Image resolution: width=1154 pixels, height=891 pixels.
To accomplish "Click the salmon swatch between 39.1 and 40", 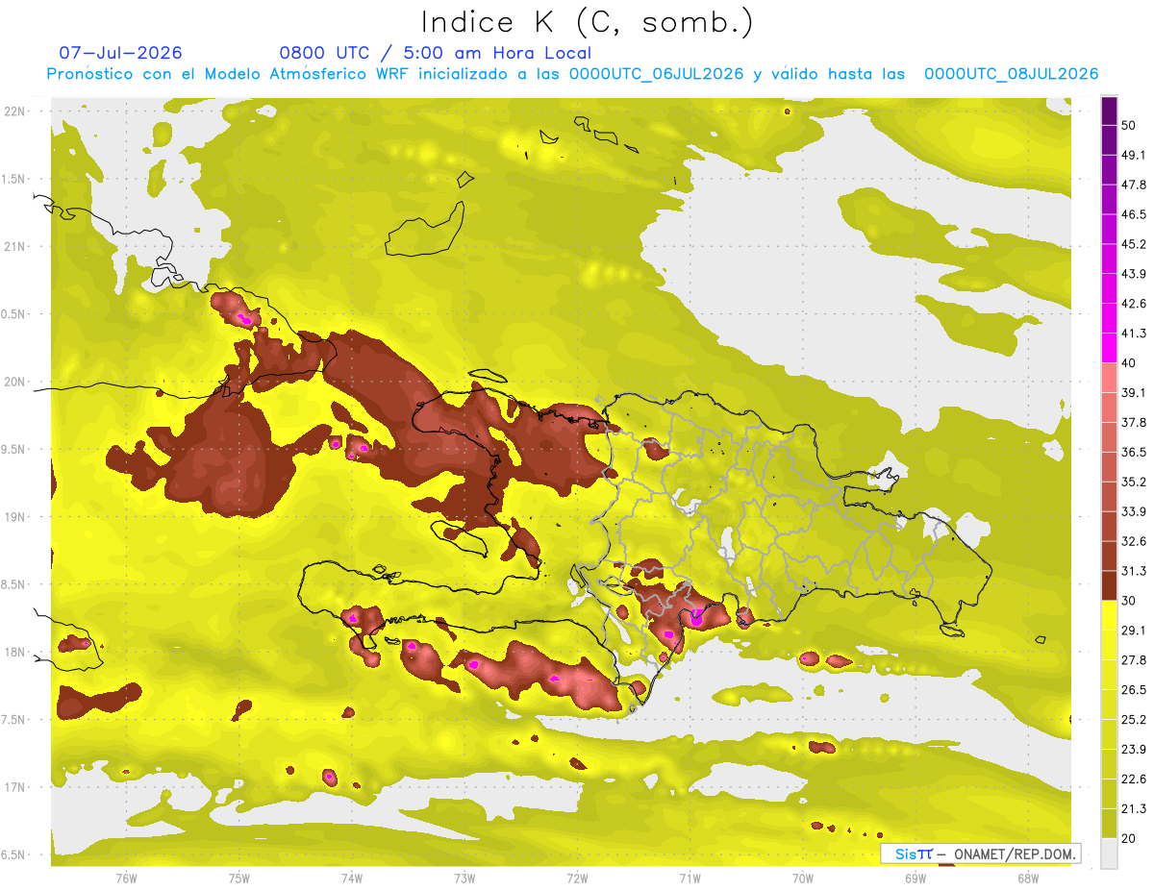I will click(1109, 378).
